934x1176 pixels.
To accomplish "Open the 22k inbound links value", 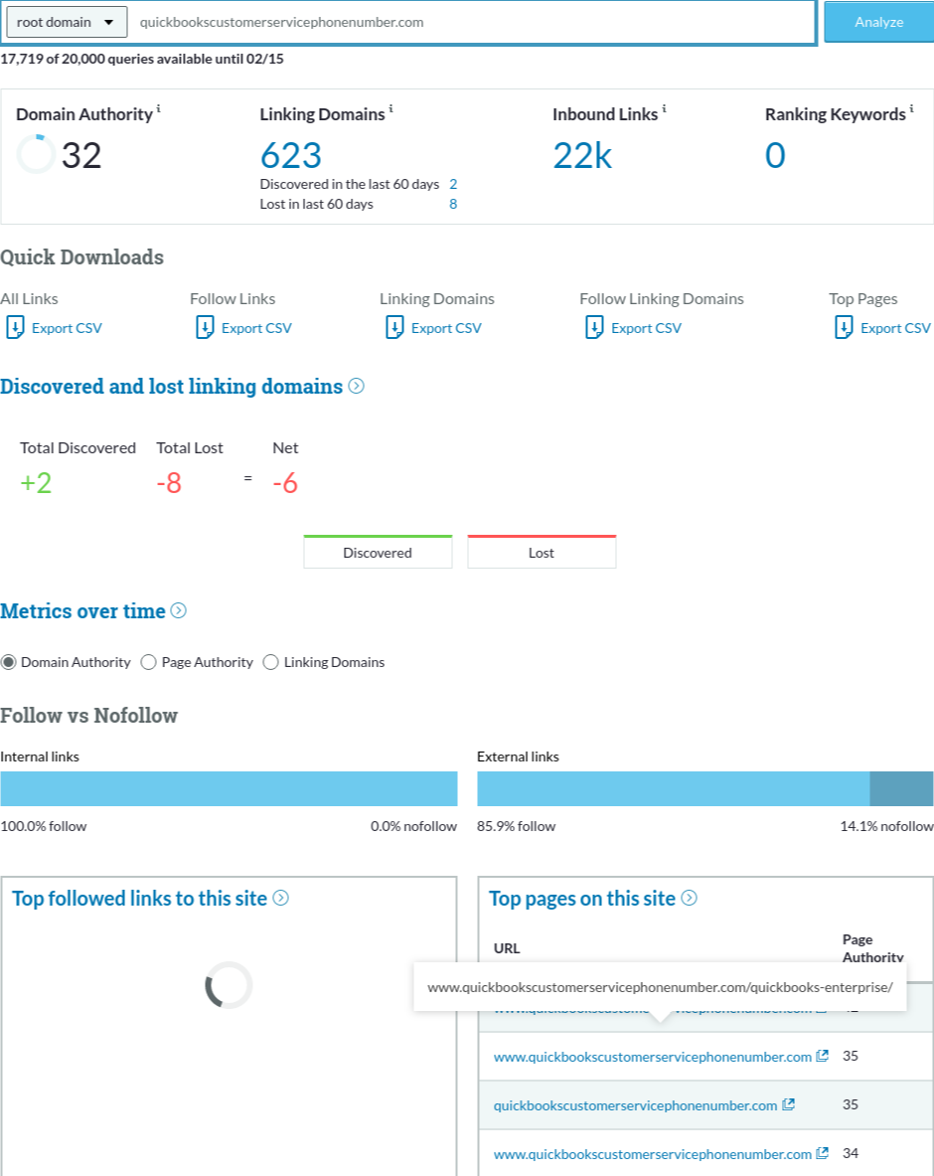I will [x=582, y=156].
